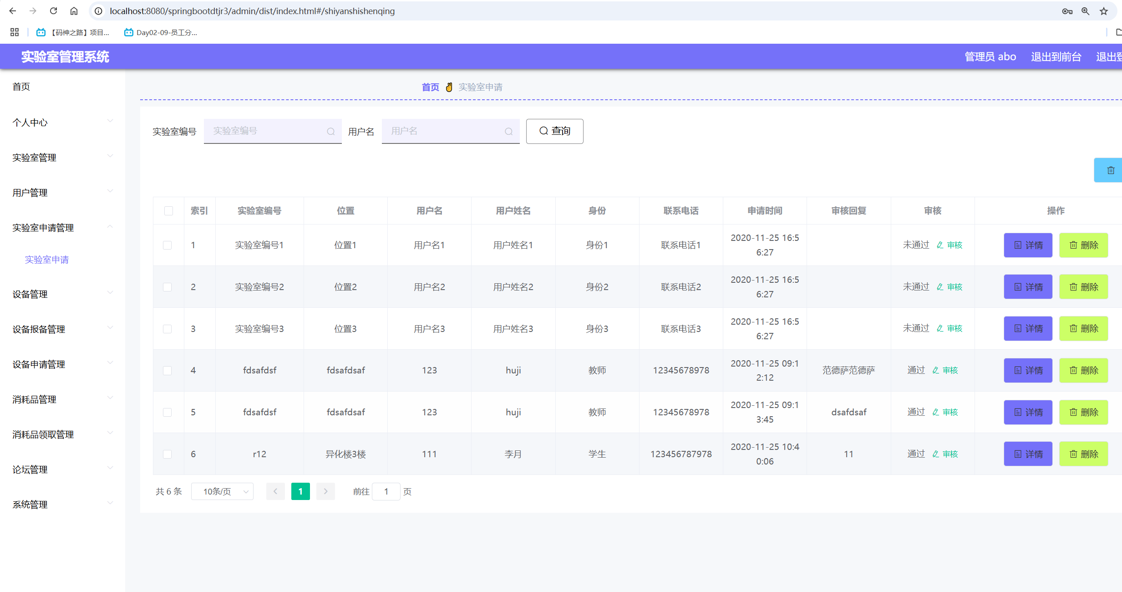Click 删除 for index 4 row
The image size is (1122, 592).
1083,370
